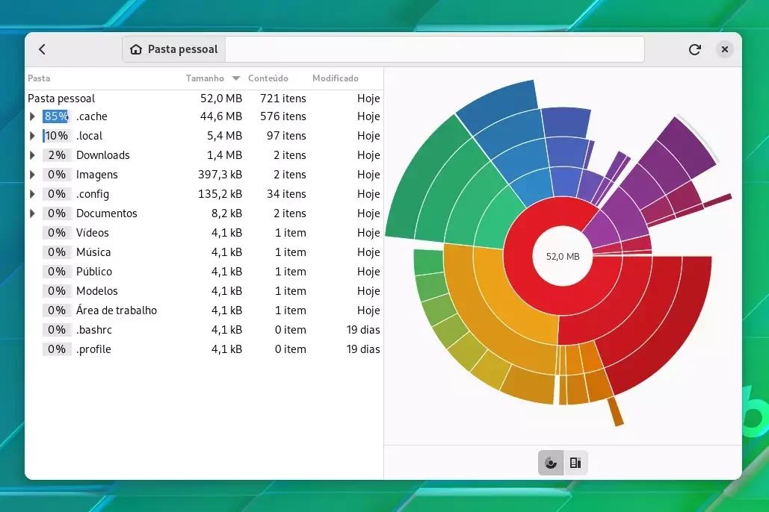This screenshot has height=512, width=769.
Task: Expand the .config folder row
Action: pos(32,194)
